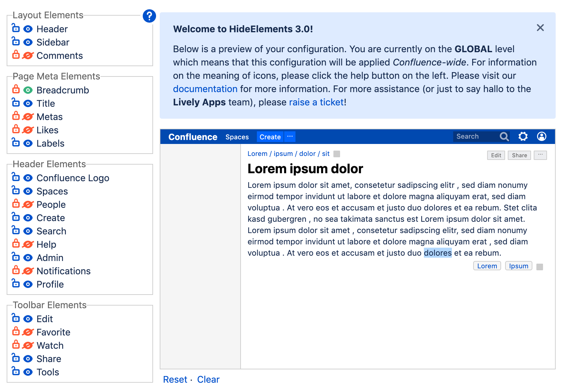
Task: Click the Lorem ipsum dolor page title
Action: point(305,169)
